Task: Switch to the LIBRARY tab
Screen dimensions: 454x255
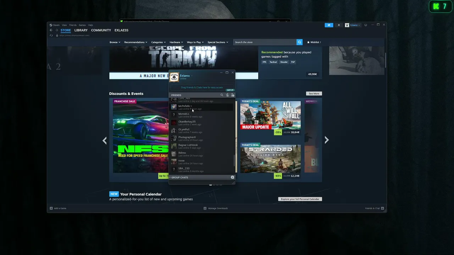Action: 81,30
